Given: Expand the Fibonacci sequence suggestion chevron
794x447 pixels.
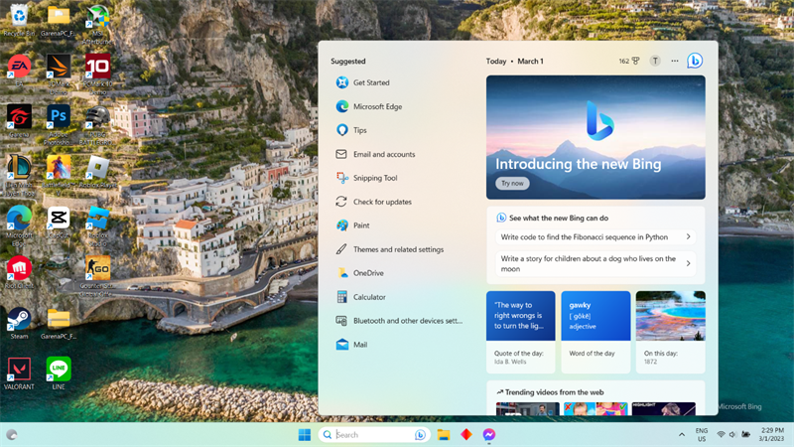Looking at the screenshot, I should 688,236.
